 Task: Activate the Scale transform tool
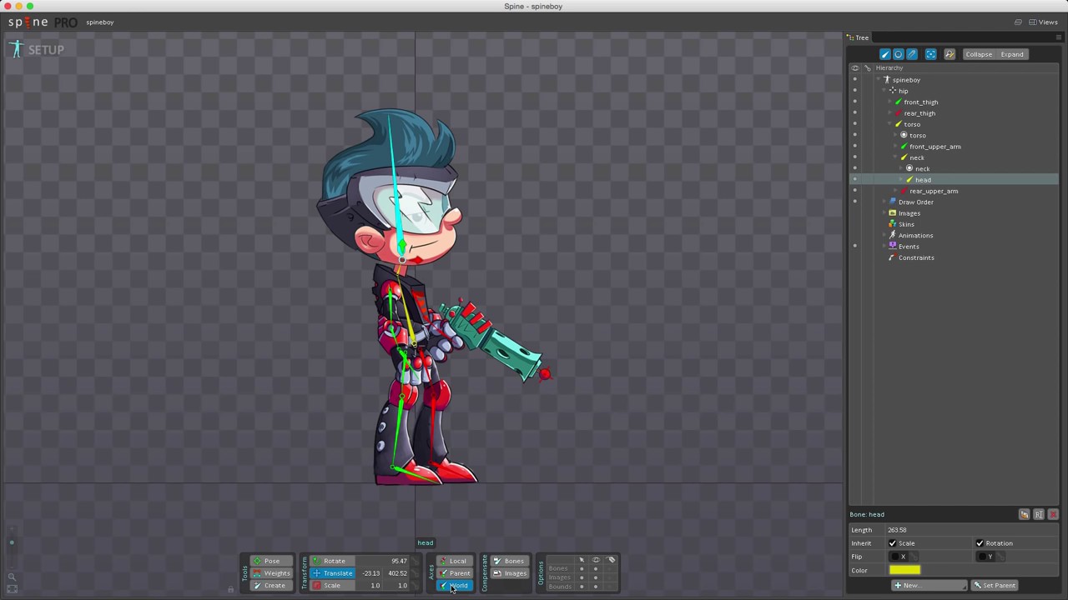[x=332, y=586]
